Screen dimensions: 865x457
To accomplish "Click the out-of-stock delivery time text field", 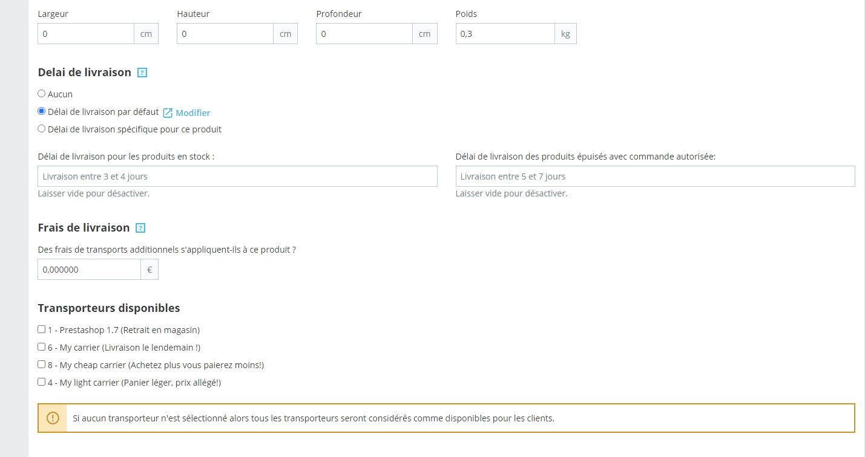I will point(655,177).
